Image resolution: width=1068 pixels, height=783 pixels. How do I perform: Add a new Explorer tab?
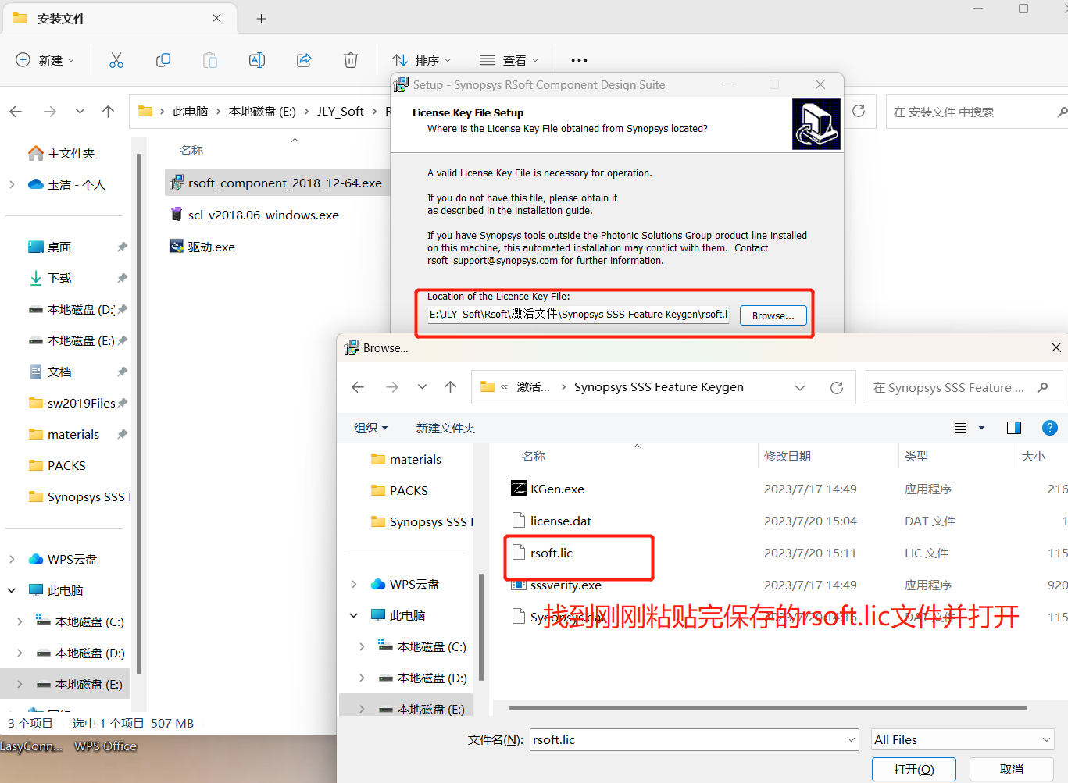click(261, 19)
